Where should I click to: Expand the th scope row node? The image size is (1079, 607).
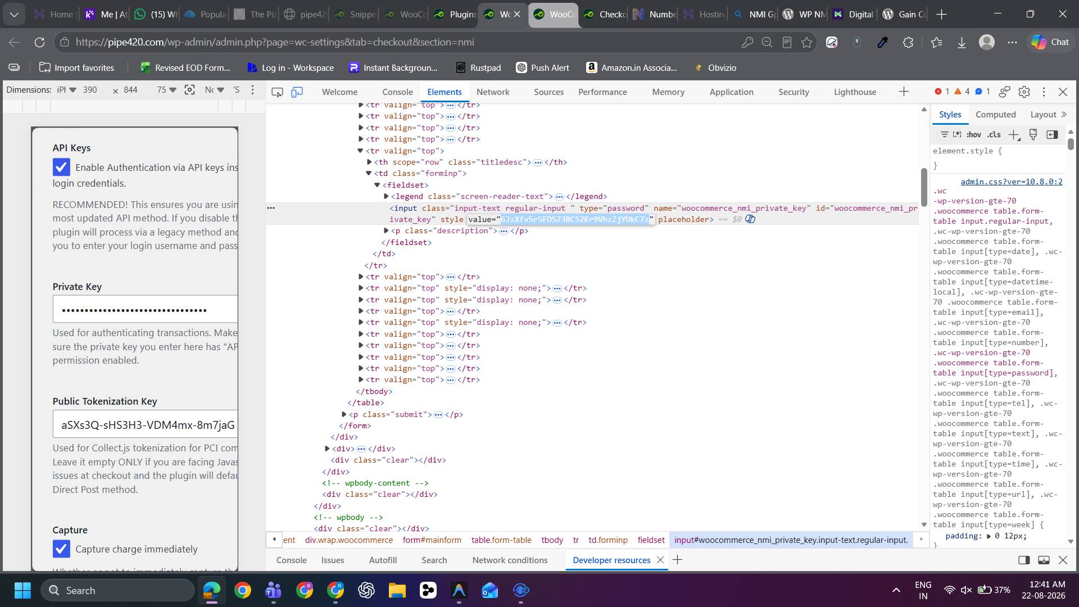click(370, 162)
